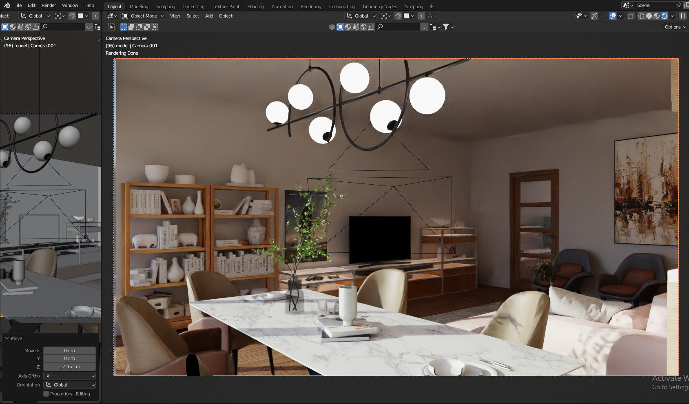Open the mesh filter icon in header
Viewport: 689px width, 404px height.
pos(447,27)
